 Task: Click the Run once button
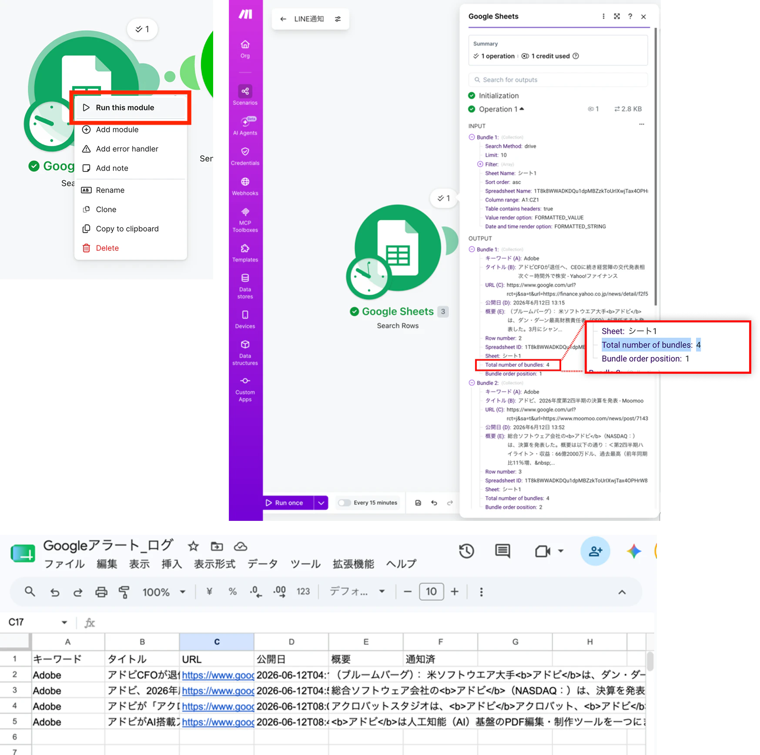point(288,503)
